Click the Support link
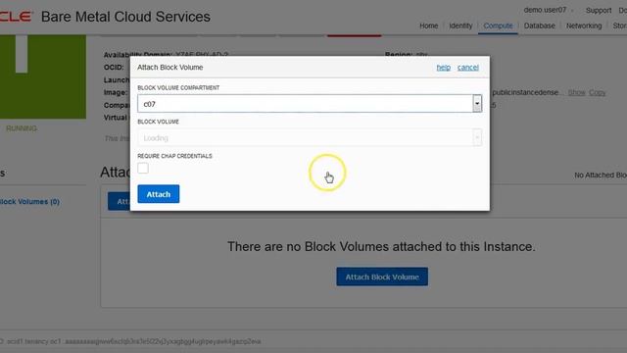 click(599, 11)
